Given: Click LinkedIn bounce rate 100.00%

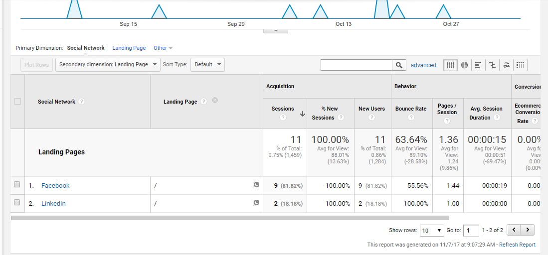Looking at the screenshot, I should point(416,203).
